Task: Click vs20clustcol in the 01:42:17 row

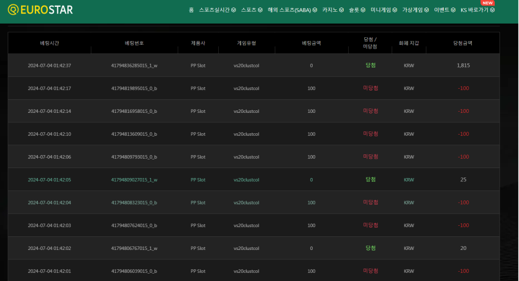Action: (x=246, y=88)
